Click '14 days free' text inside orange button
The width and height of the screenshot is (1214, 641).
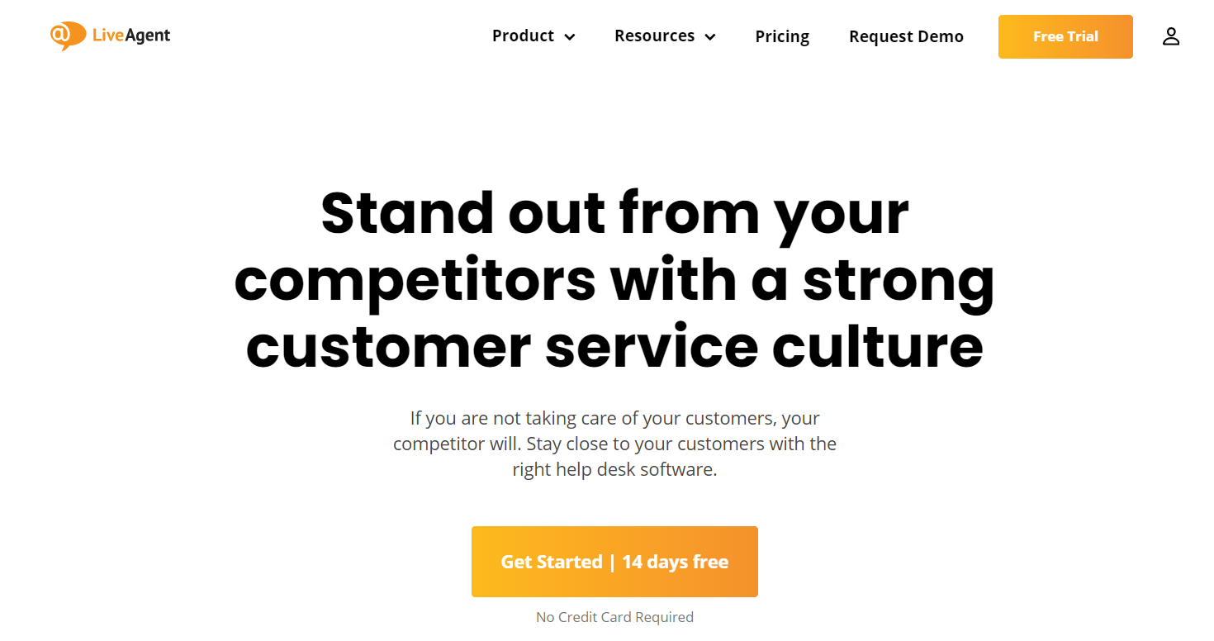point(675,562)
